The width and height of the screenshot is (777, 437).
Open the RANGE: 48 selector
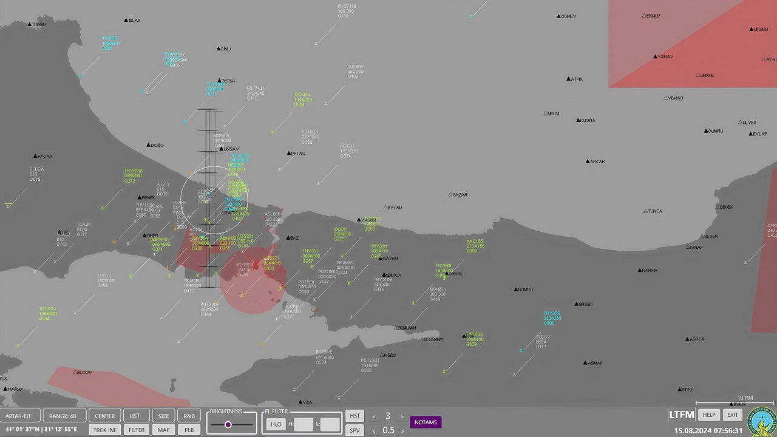coord(63,416)
